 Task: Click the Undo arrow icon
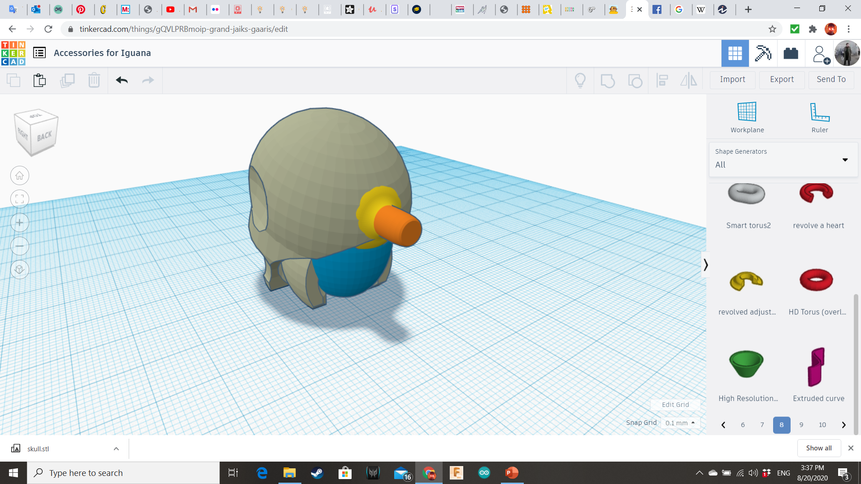(x=122, y=80)
